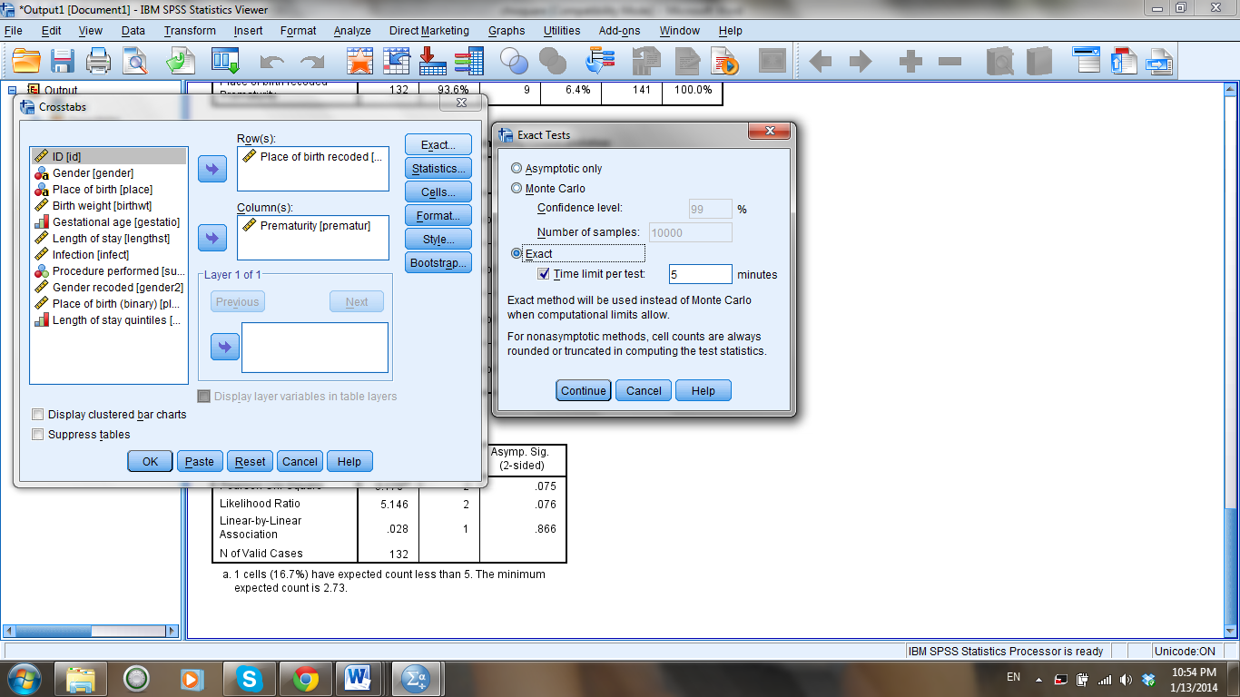Click the Layer move-arrow button in Crosstabs
The width and height of the screenshot is (1240, 697).
click(225, 347)
